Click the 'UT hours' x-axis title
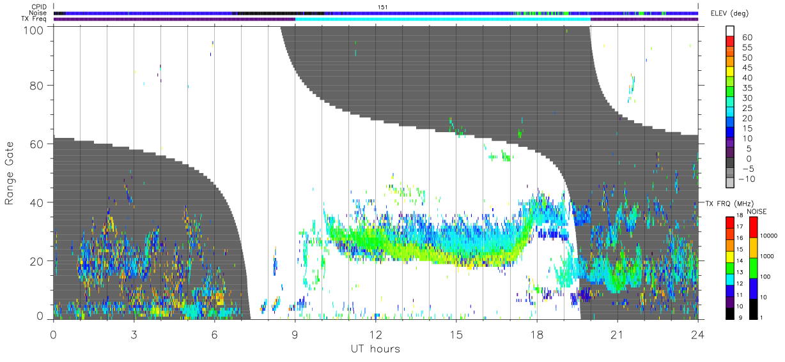The height and width of the screenshot is (362, 785). pos(375,349)
